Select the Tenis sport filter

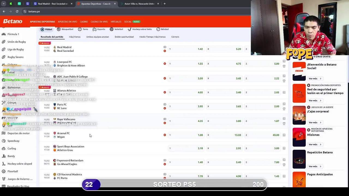tap(83, 29)
